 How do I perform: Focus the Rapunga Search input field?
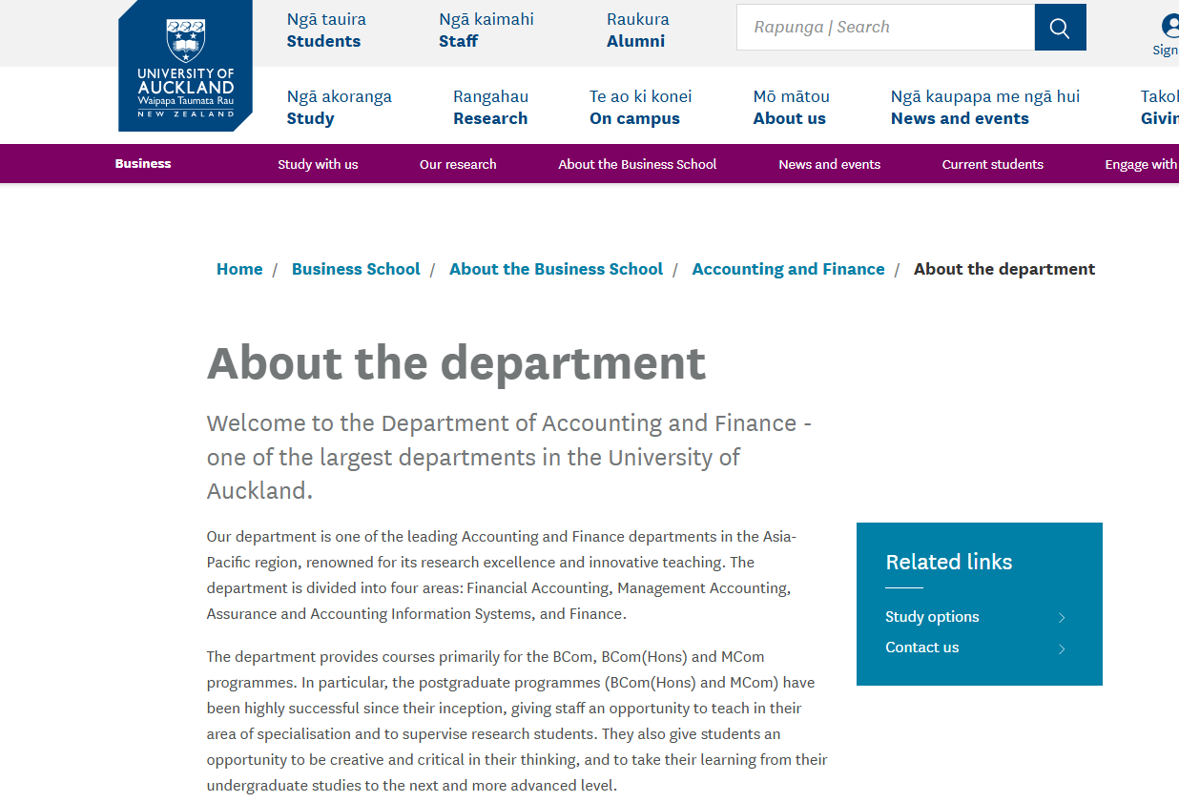pos(885,28)
